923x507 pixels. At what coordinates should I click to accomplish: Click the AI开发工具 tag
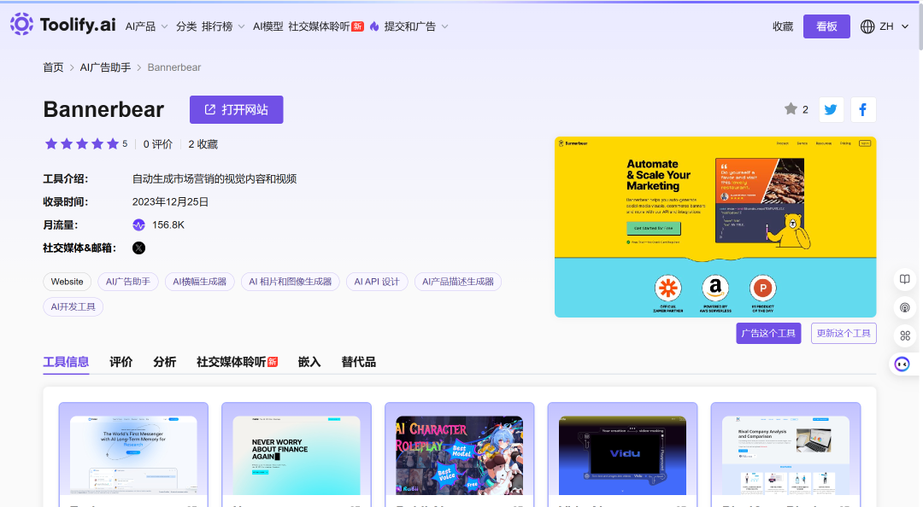click(x=73, y=307)
